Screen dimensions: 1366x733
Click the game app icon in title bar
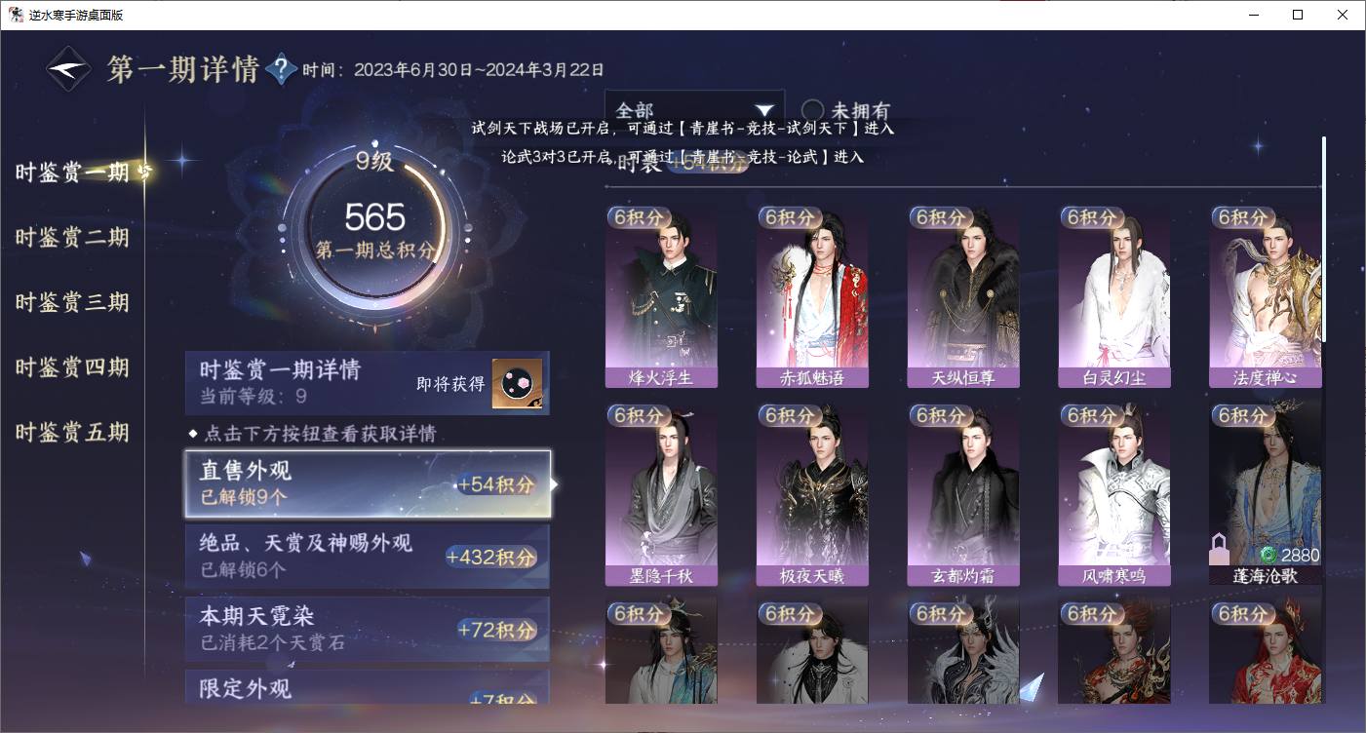click(16, 15)
